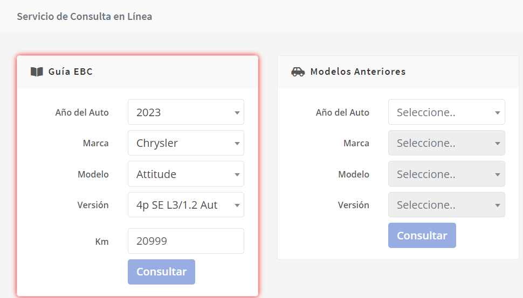Click the arrow of the Attitude model selector
The height and width of the screenshot is (298, 523).
237,175
